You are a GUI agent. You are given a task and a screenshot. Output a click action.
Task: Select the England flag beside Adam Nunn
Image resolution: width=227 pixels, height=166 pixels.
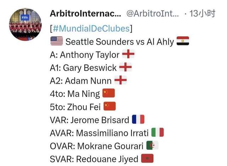coord(121,80)
